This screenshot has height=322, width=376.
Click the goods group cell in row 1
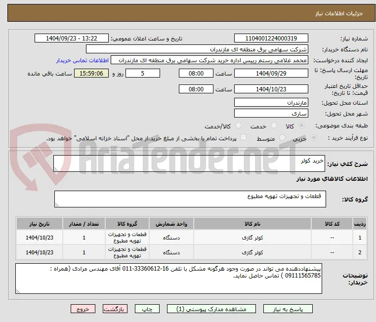(x=127, y=238)
